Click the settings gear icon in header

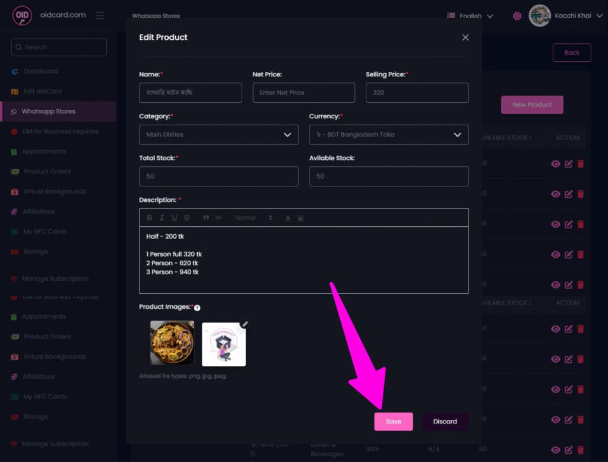click(x=517, y=16)
